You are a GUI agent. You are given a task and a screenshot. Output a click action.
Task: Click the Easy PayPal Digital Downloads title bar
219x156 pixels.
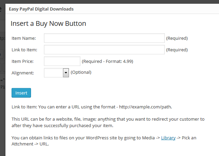click(x=41, y=9)
